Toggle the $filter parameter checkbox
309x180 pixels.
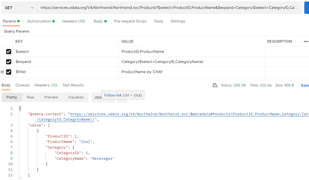9,72
